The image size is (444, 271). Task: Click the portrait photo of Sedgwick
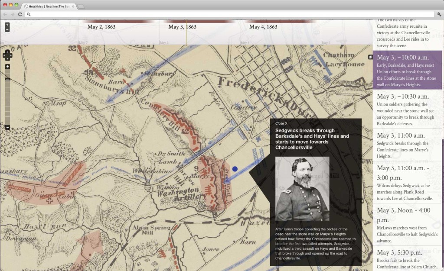tap(302, 188)
